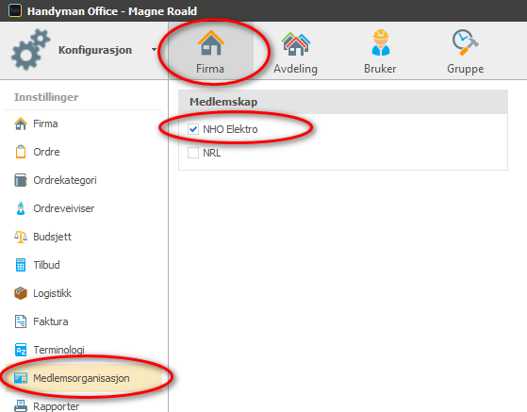Image resolution: width=527 pixels, height=412 pixels.
Task: Expand the Konfigurasjon dropdown arrow
Action: tap(154, 50)
